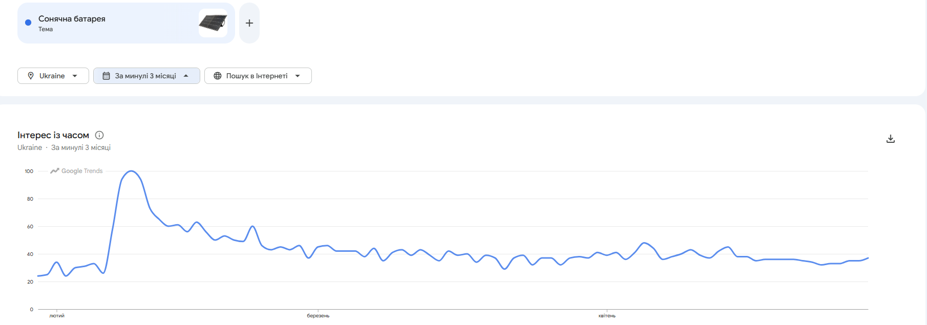Click the calendar icon in time filter

pyautogui.click(x=107, y=76)
